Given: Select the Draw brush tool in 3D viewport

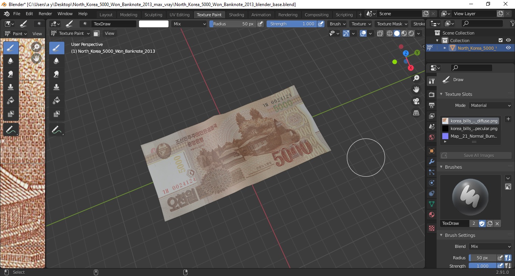Looking at the screenshot, I should 56,48.
